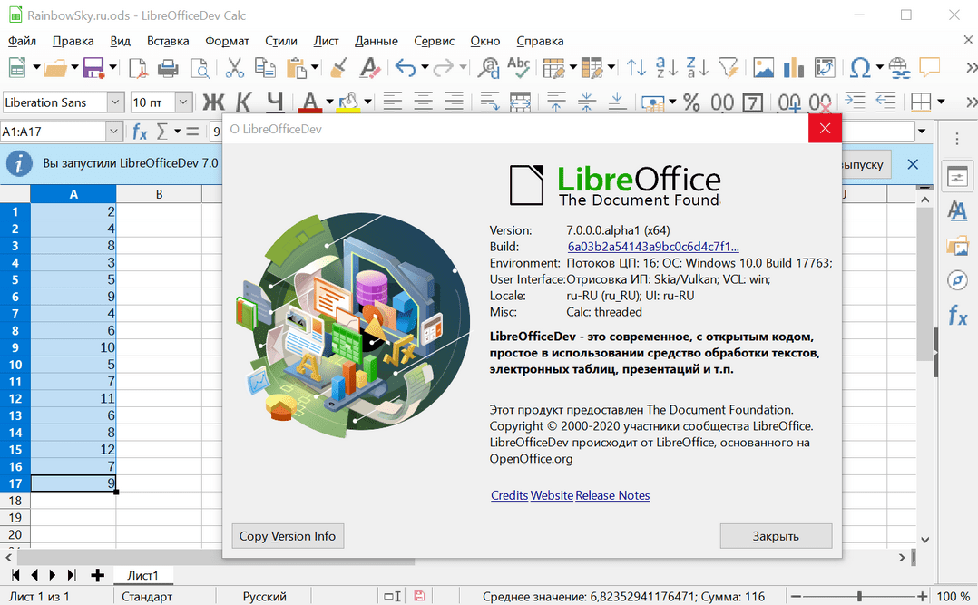
Task: Toggle underline formatting (Ч)
Action: (274, 102)
